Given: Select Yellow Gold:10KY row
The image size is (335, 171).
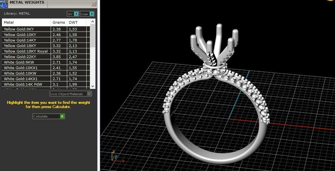Looking at the screenshot, I should pos(46,35).
